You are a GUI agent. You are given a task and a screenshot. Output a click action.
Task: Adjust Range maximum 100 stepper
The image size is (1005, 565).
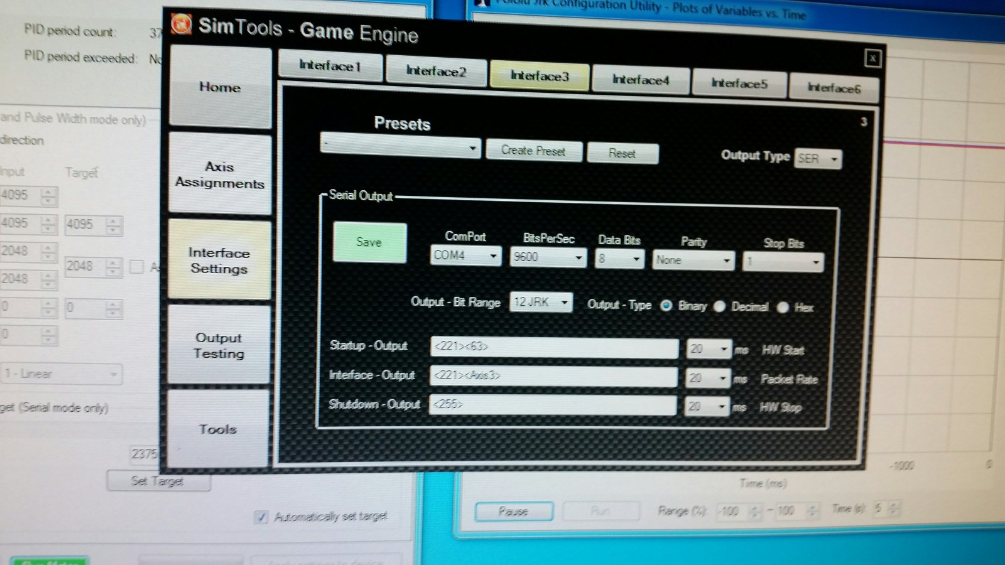point(812,510)
